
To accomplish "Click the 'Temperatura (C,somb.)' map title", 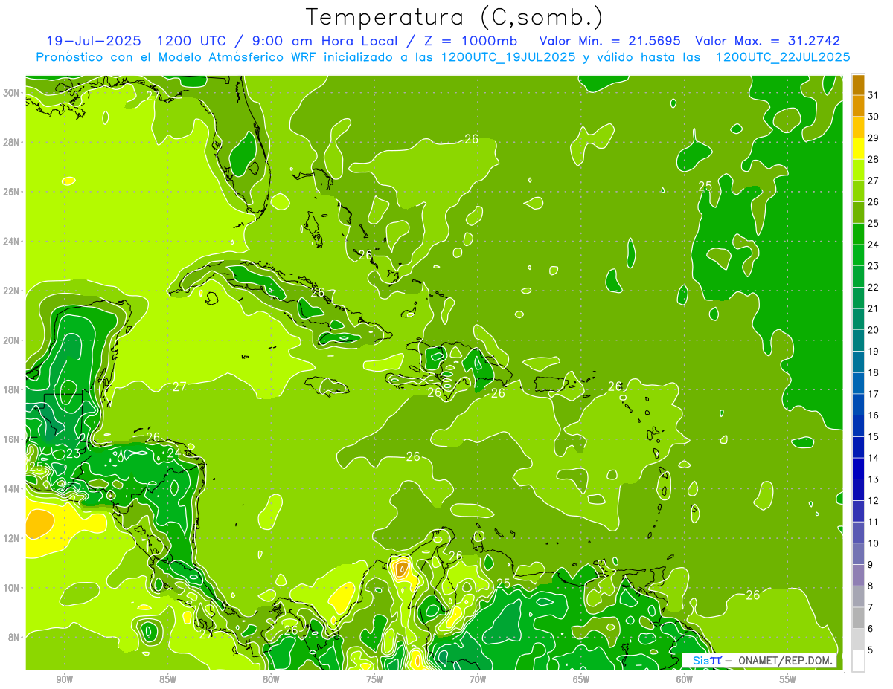I will coord(455,17).
